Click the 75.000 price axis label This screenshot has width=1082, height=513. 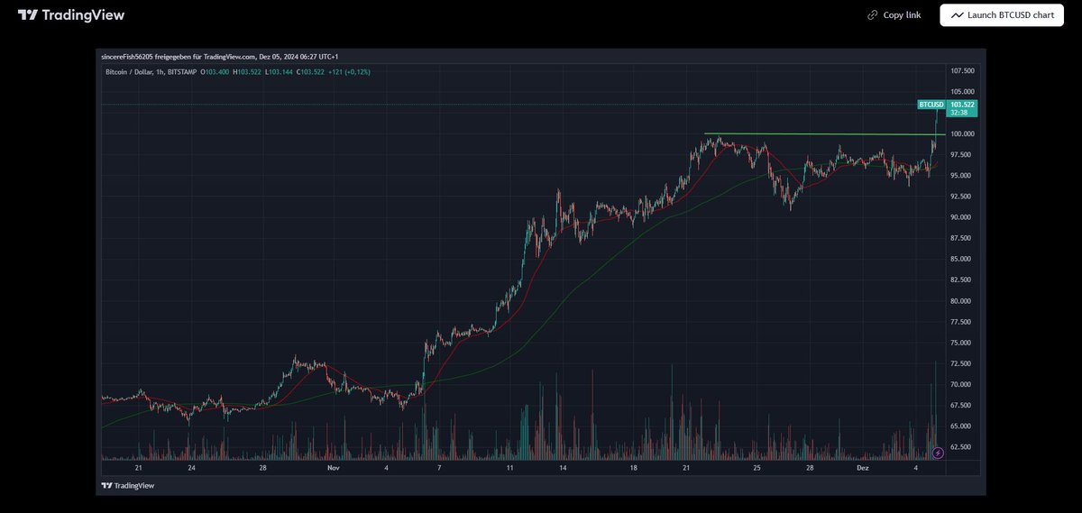962,343
